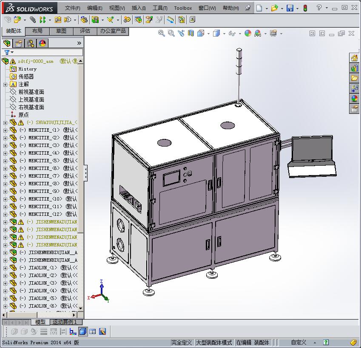Click the Bill of Materials icon

[x=138, y=20]
